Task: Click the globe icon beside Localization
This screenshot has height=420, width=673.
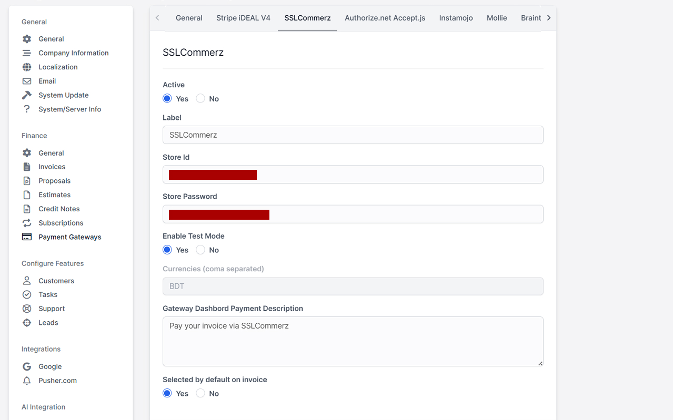Action: pyautogui.click(x=27, y=67)
